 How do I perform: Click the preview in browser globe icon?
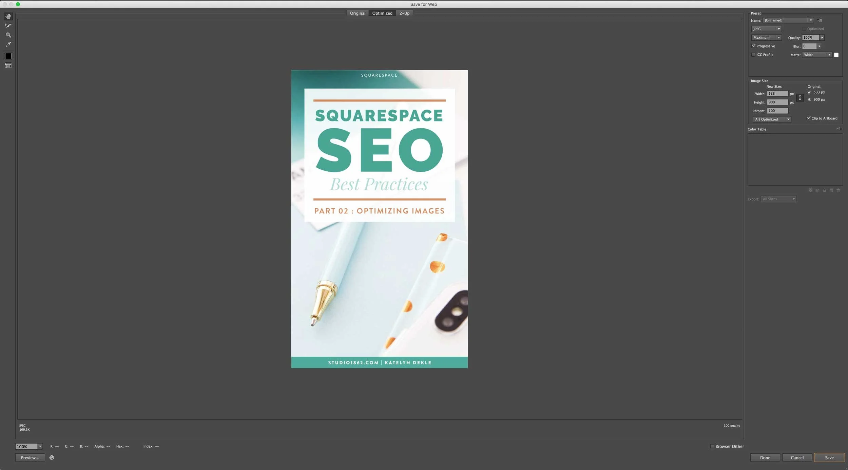click(52, 457)
